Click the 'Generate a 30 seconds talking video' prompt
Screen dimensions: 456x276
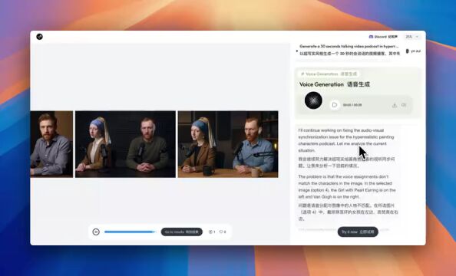point(349,50)
